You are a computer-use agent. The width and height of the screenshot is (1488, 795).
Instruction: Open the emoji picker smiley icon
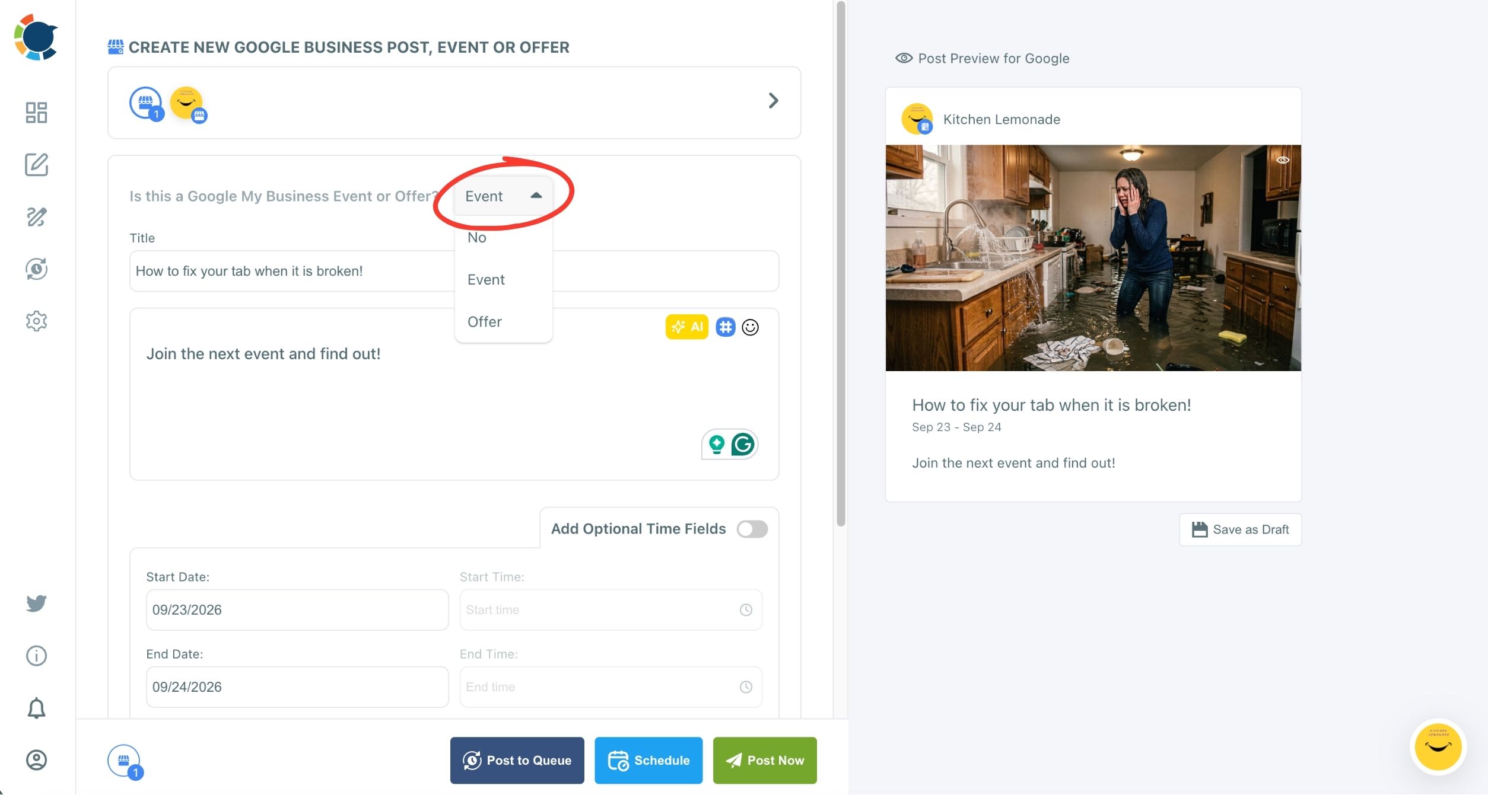point(750,327)
